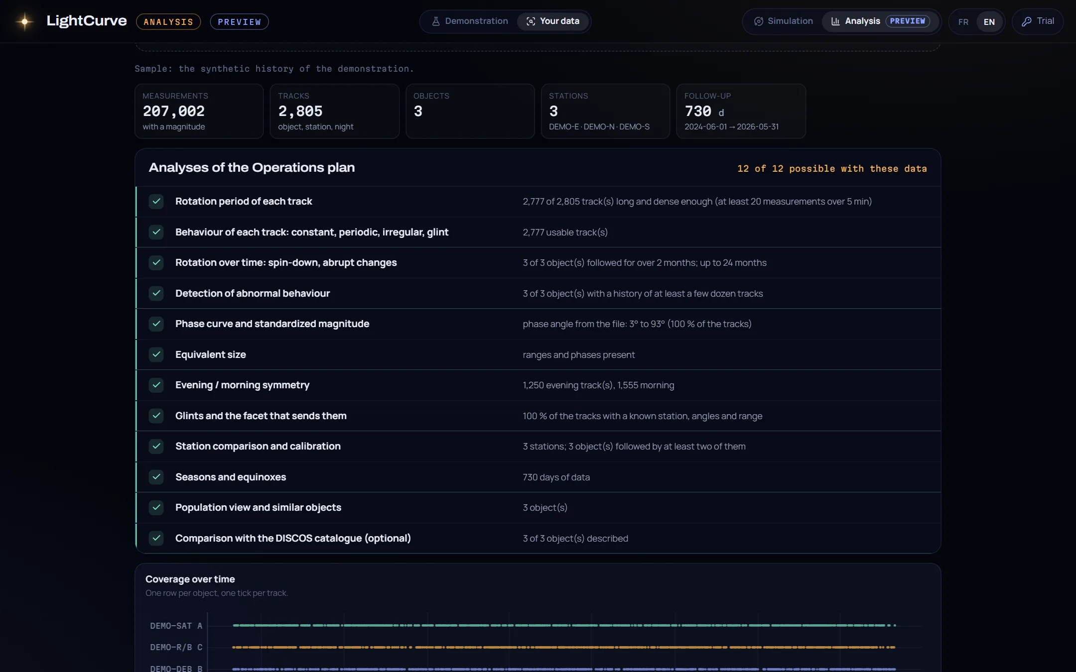Click the Evening / morning symmetry check icon

[156, 385]
